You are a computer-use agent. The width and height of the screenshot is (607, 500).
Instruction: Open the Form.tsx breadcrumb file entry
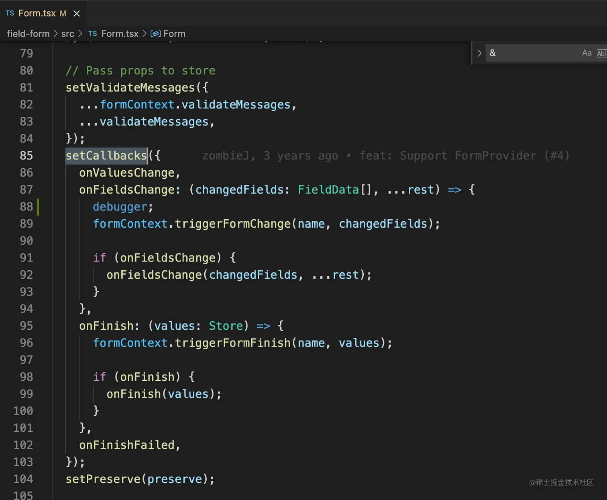pos(120,34)
